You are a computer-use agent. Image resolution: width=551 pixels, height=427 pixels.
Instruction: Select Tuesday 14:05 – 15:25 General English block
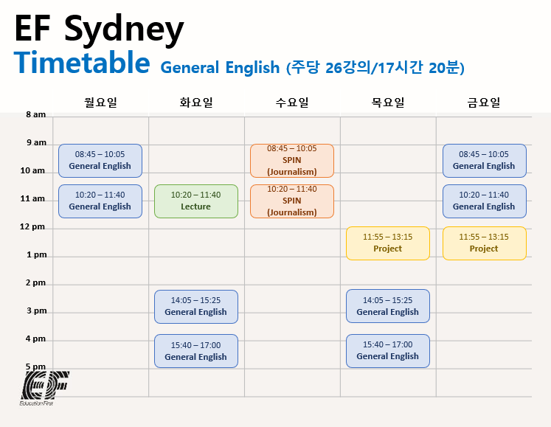[x=196, y=307]
